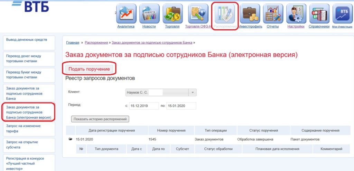Click the Распоряжения breadcrumb link
Image resolution: width=354 pixels, height=171 pixels.
point(96,43)
